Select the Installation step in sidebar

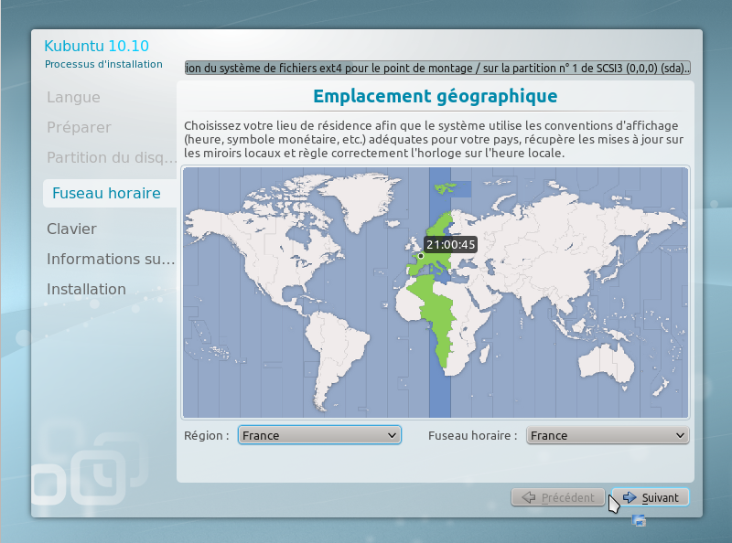click(x=86, y=289)
